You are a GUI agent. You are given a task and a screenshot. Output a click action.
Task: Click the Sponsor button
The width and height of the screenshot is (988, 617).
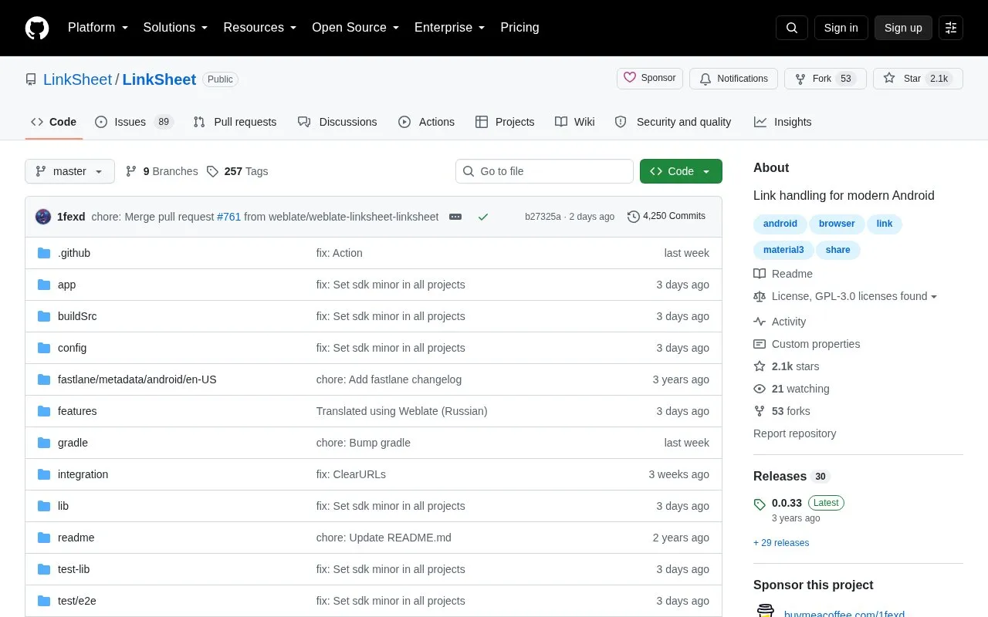tap(650, 78)
